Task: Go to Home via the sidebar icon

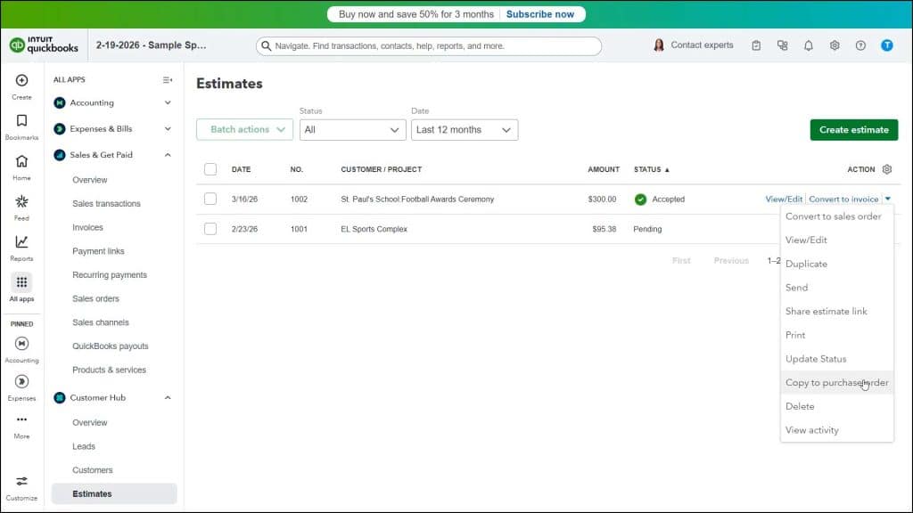Action: pos(21,164)
